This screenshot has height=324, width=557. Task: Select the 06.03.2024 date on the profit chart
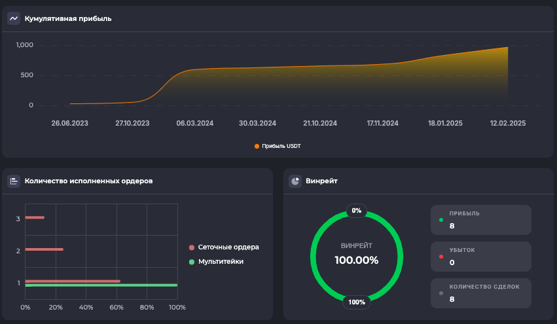pyautogui.click(x=195, y=123)
